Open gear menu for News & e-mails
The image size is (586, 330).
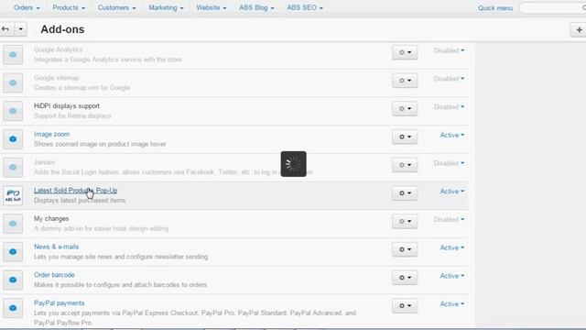pyautogui.click(x=405, y=249)
